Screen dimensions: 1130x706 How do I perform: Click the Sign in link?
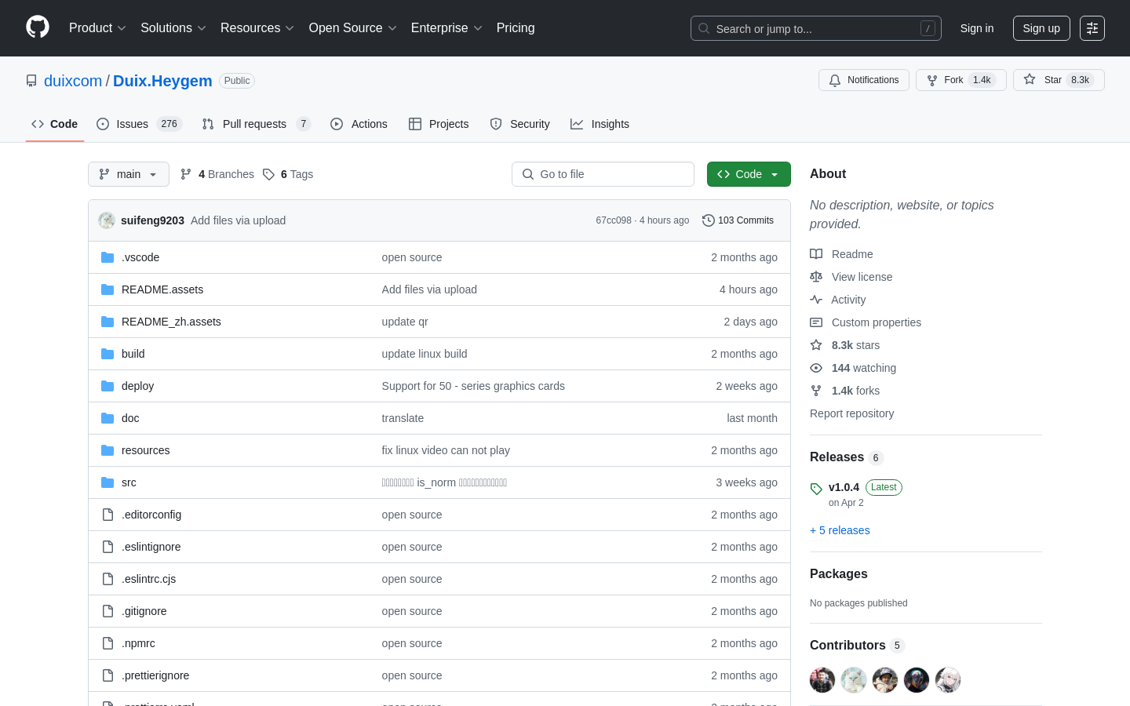click(x=977, y=28)
